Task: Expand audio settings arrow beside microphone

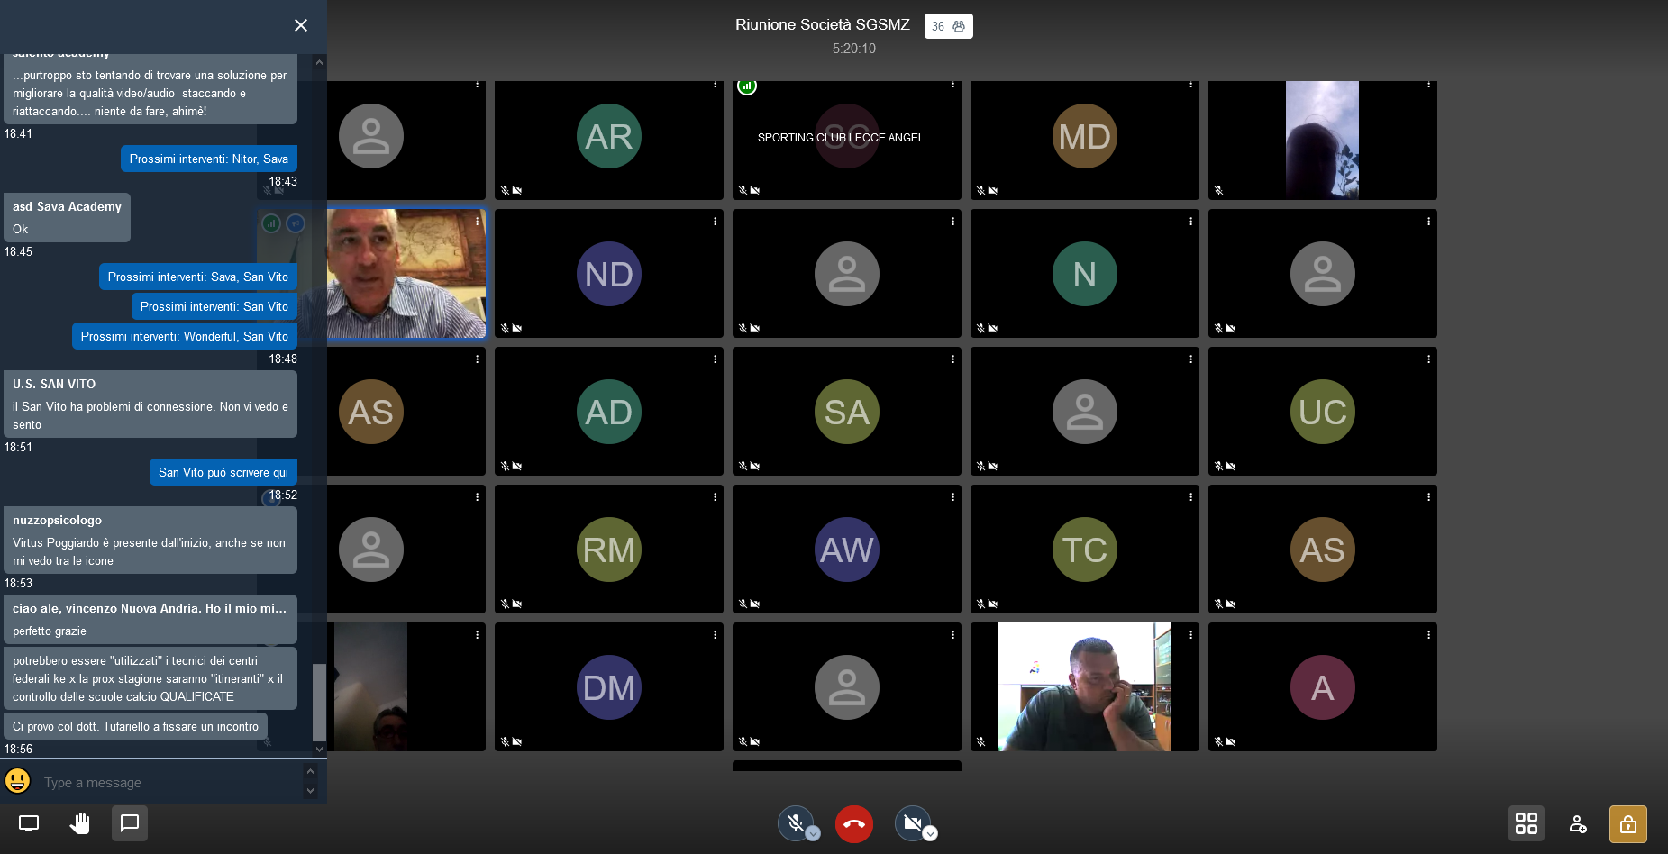Action: click(x=813, y=834)
